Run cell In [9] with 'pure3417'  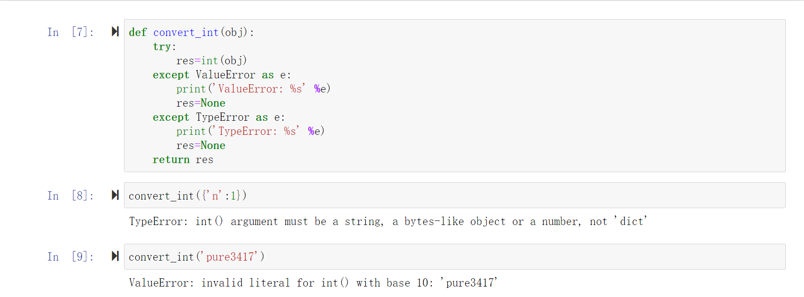pos(115,256)
